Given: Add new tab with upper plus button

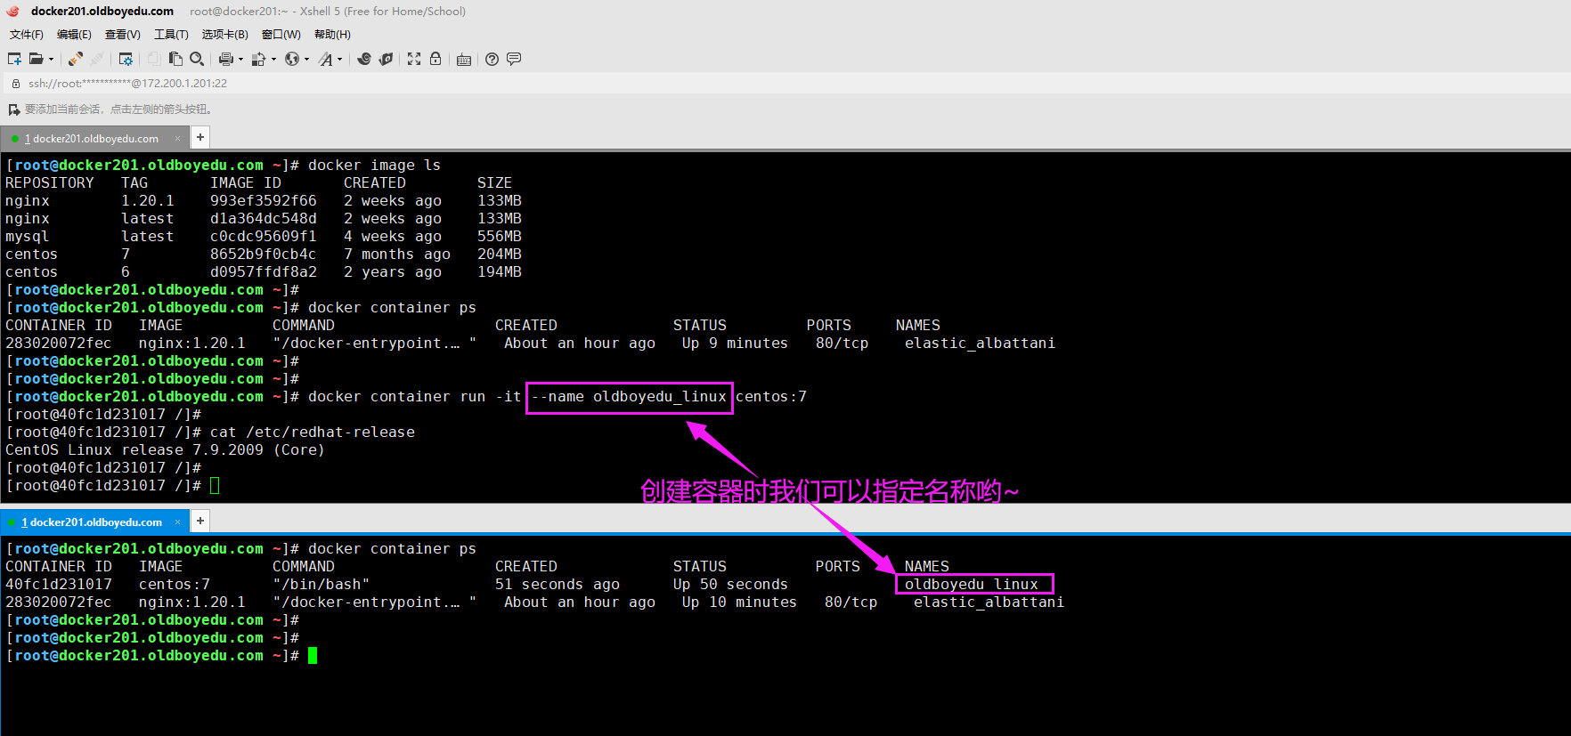Looking at the screenshot, I should pos(200,137).
